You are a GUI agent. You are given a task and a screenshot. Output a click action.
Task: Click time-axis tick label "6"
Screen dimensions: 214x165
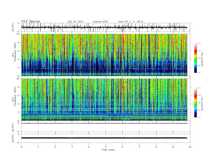(122, 147)
